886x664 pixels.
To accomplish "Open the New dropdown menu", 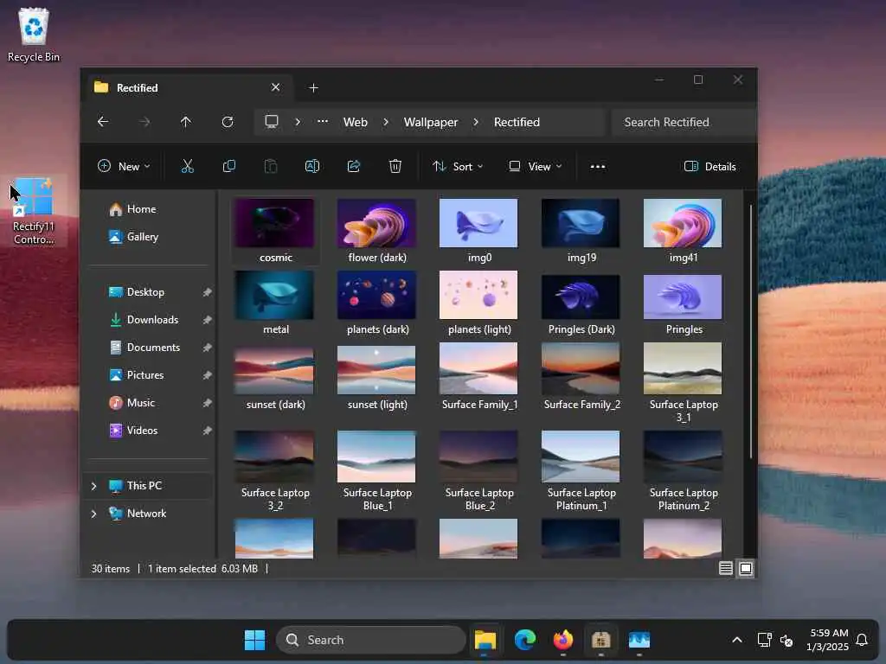I will pos(124,167).
